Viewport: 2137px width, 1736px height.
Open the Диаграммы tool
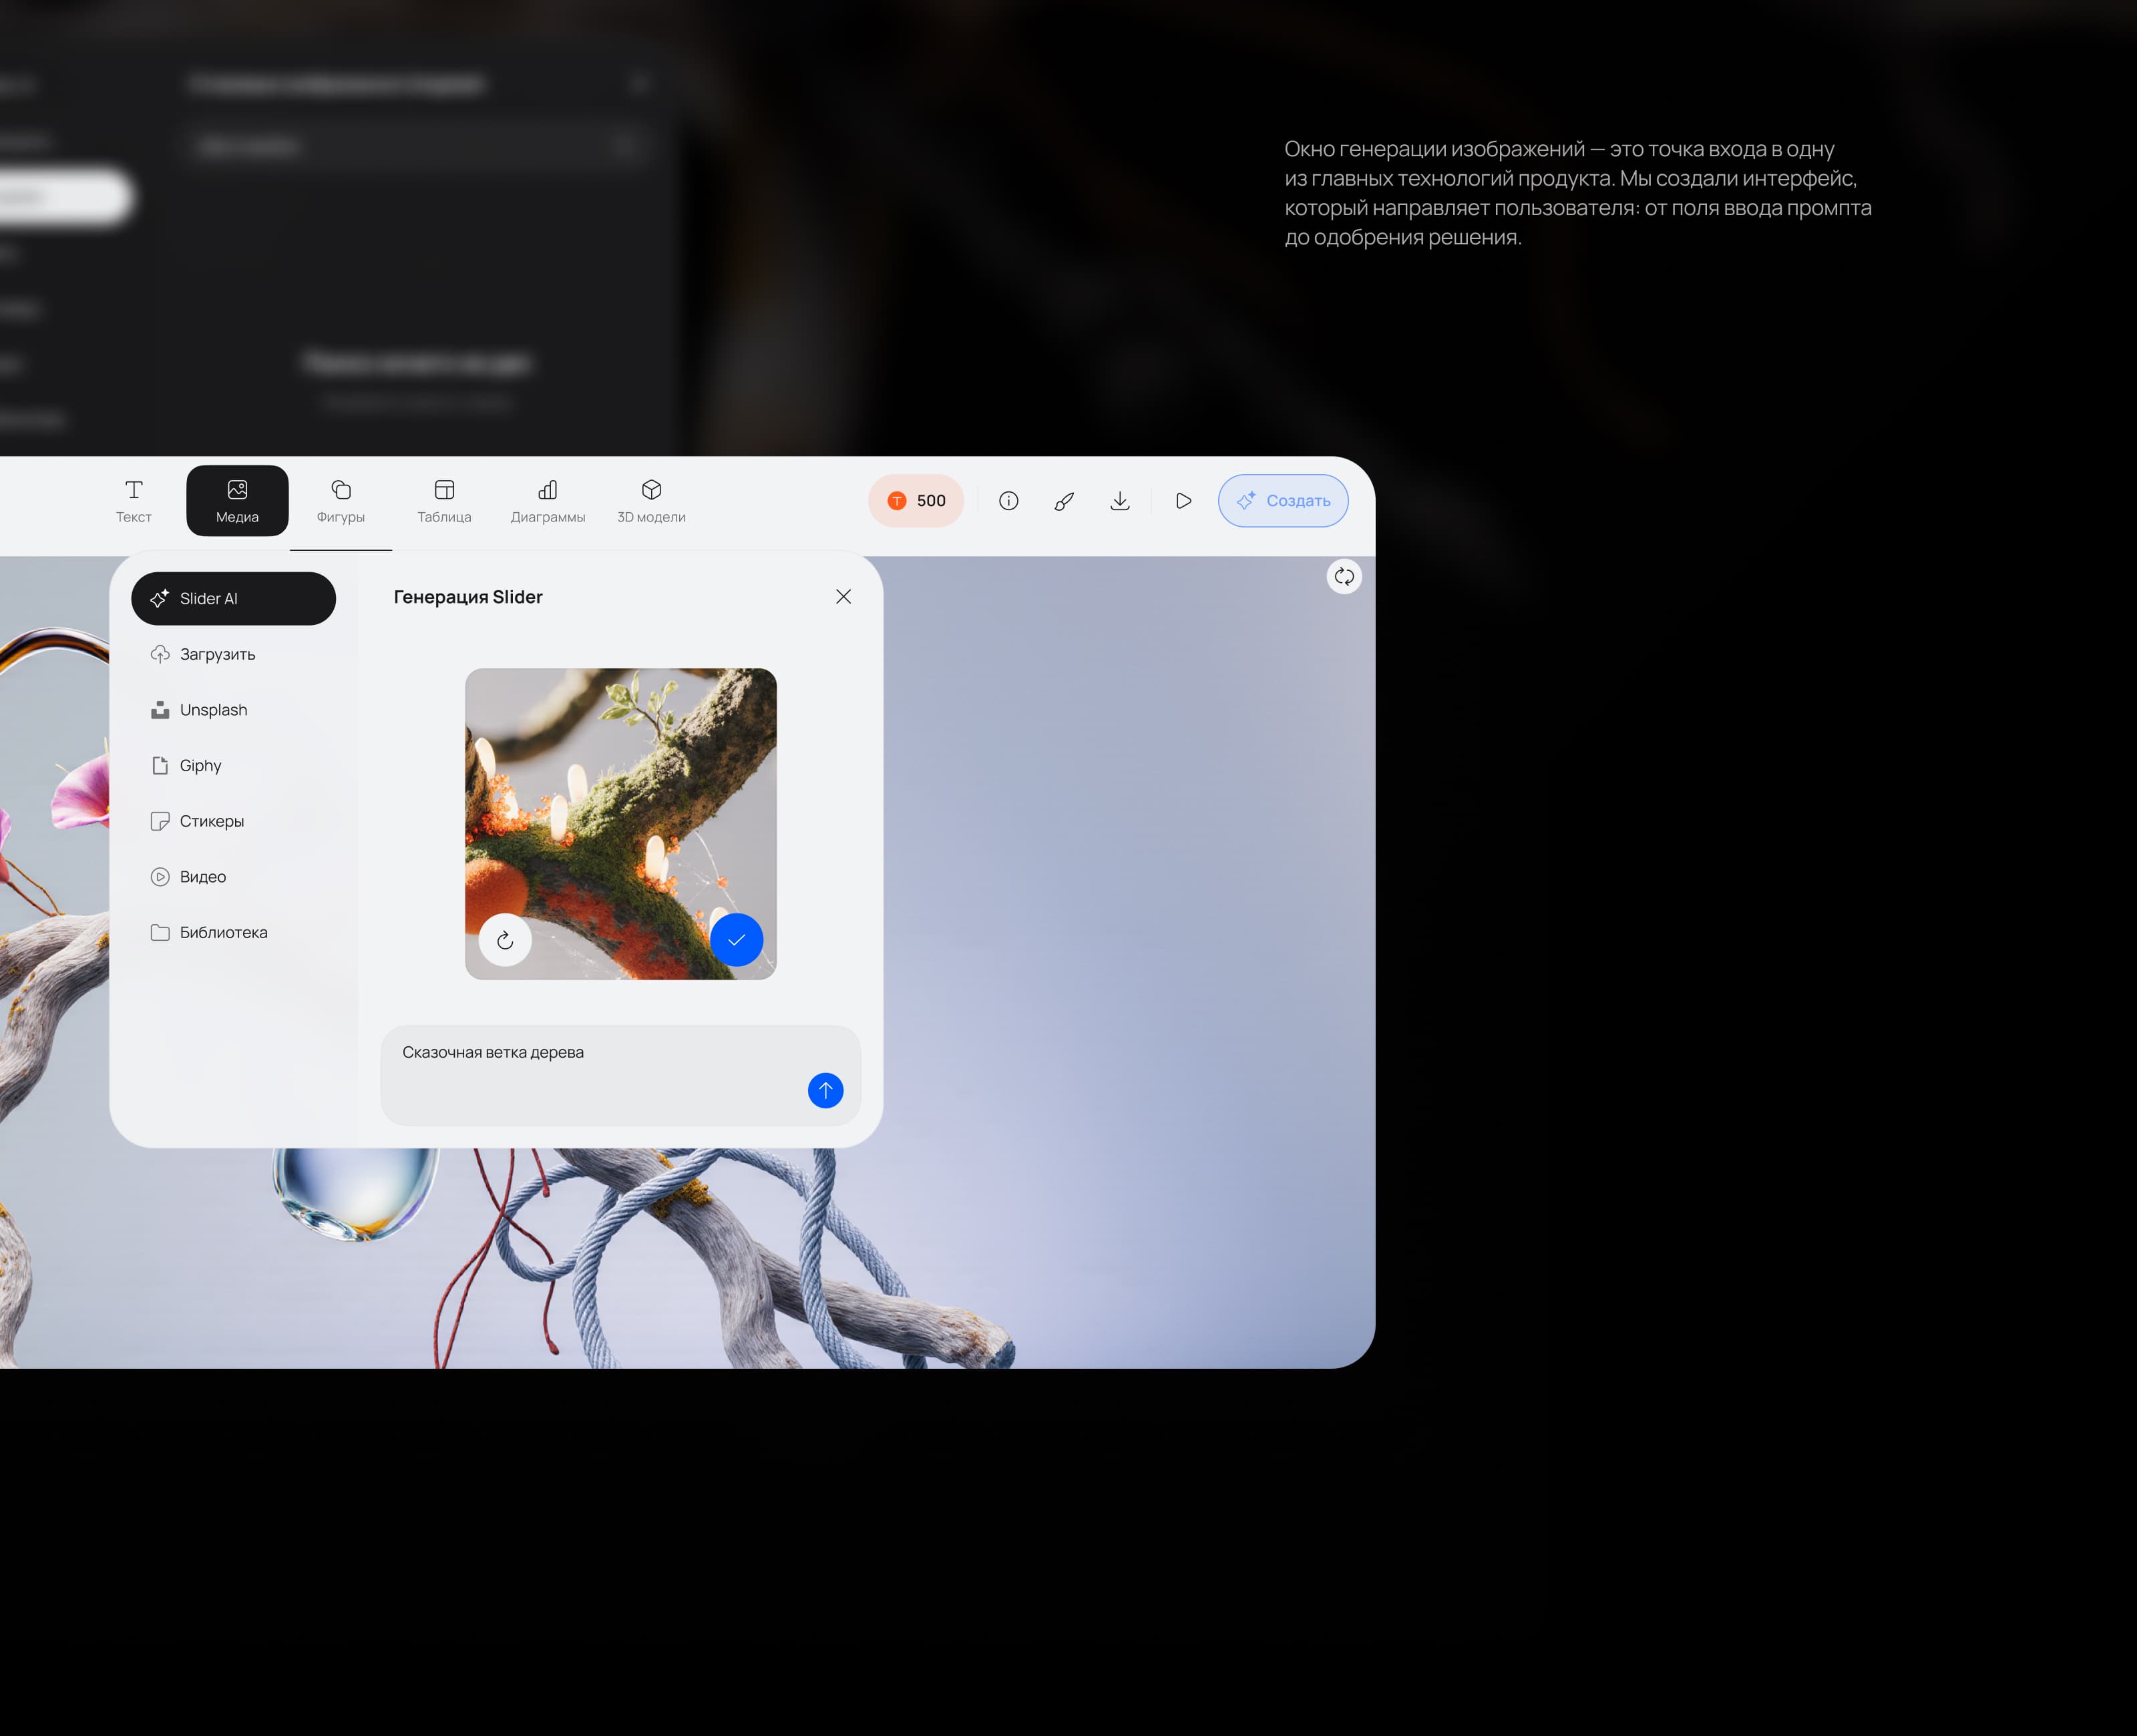pos(548,501)
